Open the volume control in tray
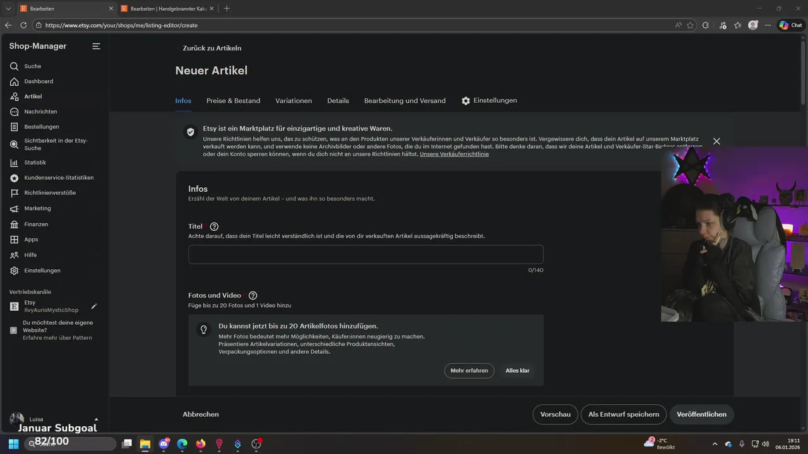This screenshot has width=808, height=454. (766, 444)
